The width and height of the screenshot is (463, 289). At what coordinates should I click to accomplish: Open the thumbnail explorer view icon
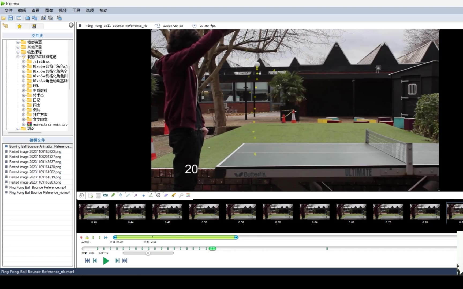pos(19,18)
